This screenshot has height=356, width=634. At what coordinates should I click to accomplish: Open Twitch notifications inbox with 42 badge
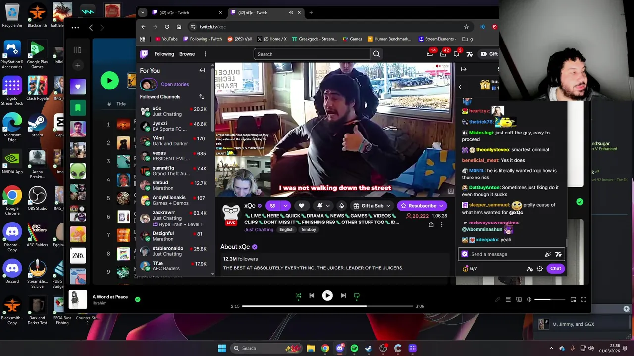point(443,54)
